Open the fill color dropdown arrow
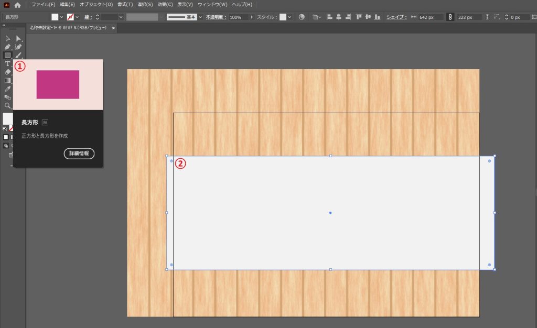Screen dimensions: 537x328 click(x=62, y=17)
